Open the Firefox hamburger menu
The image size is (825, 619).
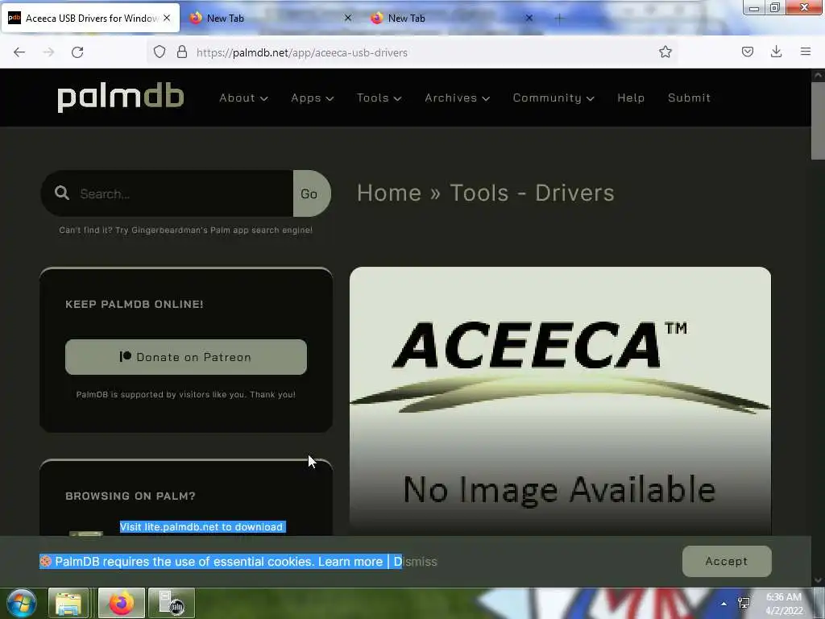coord(805,52)
